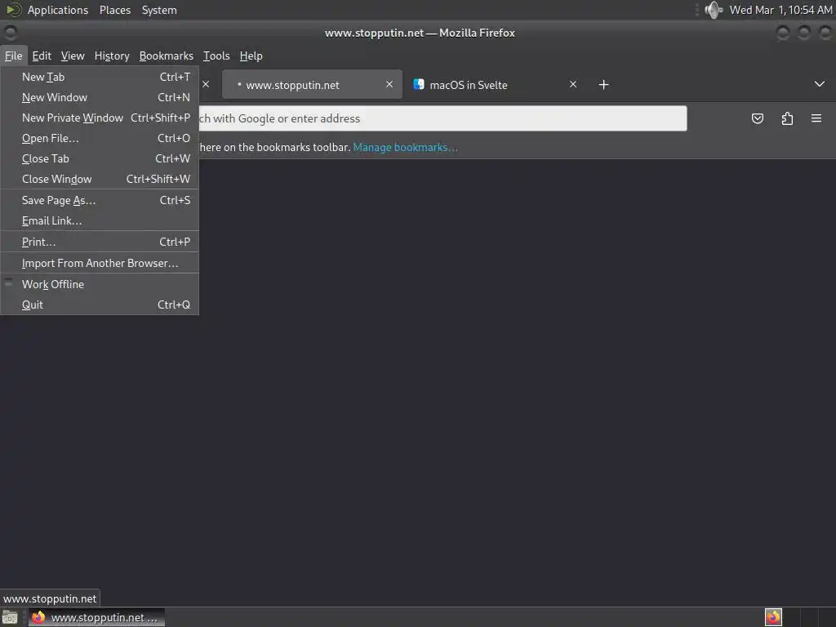Select Save Page As… entry
Screen dimensions: 836x627
point(100,201)
